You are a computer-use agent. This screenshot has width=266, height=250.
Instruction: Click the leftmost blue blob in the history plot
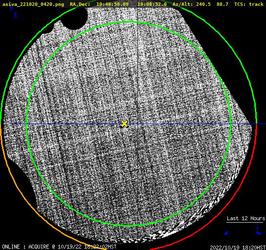click(225, 233)
